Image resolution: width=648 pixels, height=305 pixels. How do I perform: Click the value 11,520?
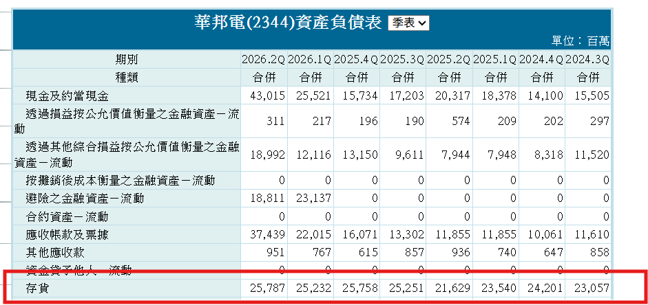(592, 155)
